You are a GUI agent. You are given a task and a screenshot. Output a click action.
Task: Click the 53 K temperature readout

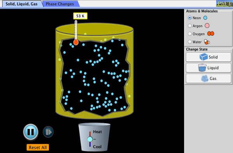click(x=80, y=16)
